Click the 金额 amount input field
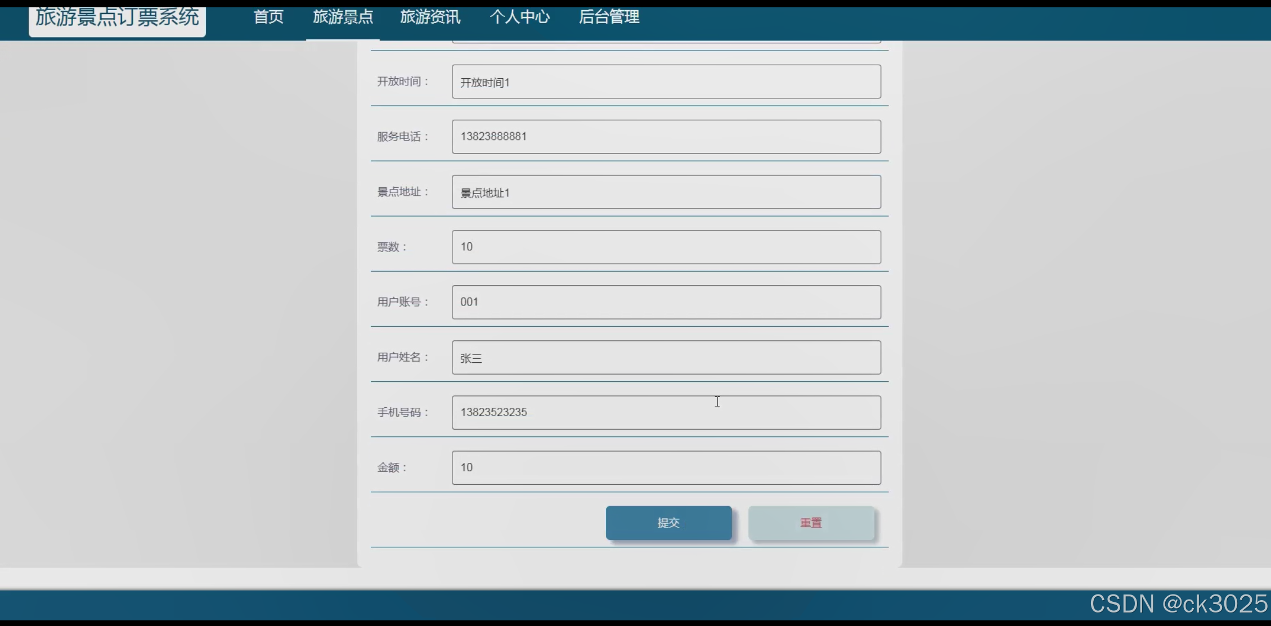 [666, 467]
